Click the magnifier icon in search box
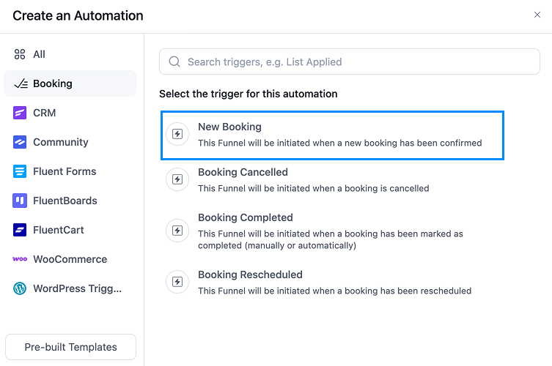 pyautogui.click(x=174, y=61)
